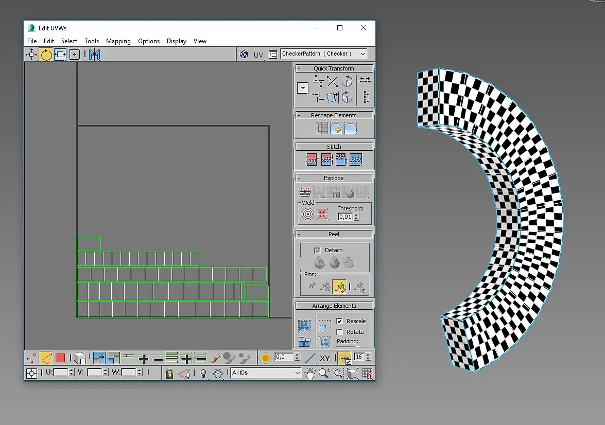This screenshot has width=605, height=425.
Task: Click the Pan View hand icon
Action: [x=309, y=373]
